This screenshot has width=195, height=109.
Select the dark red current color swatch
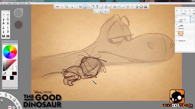(14, 73)
